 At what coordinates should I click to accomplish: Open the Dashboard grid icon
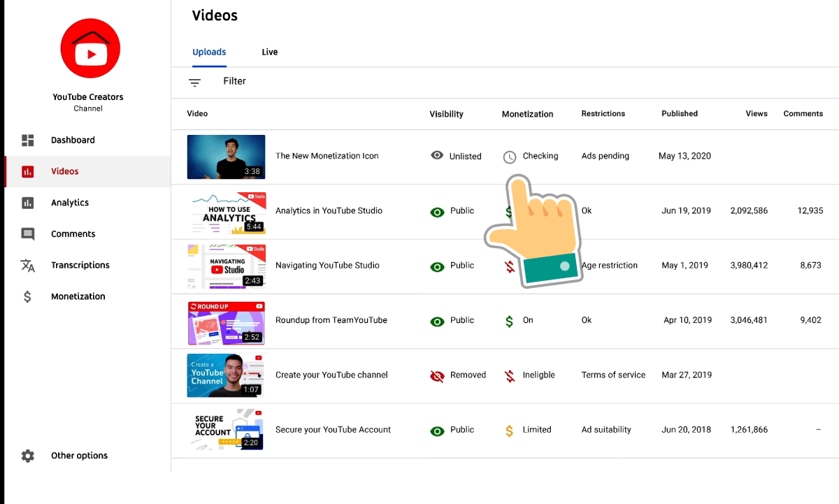(28, 141)
